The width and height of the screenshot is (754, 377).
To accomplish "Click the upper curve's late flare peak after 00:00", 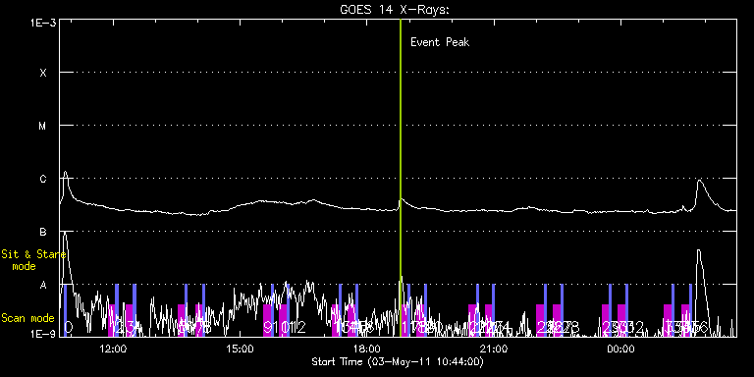I will pos(699,182).
